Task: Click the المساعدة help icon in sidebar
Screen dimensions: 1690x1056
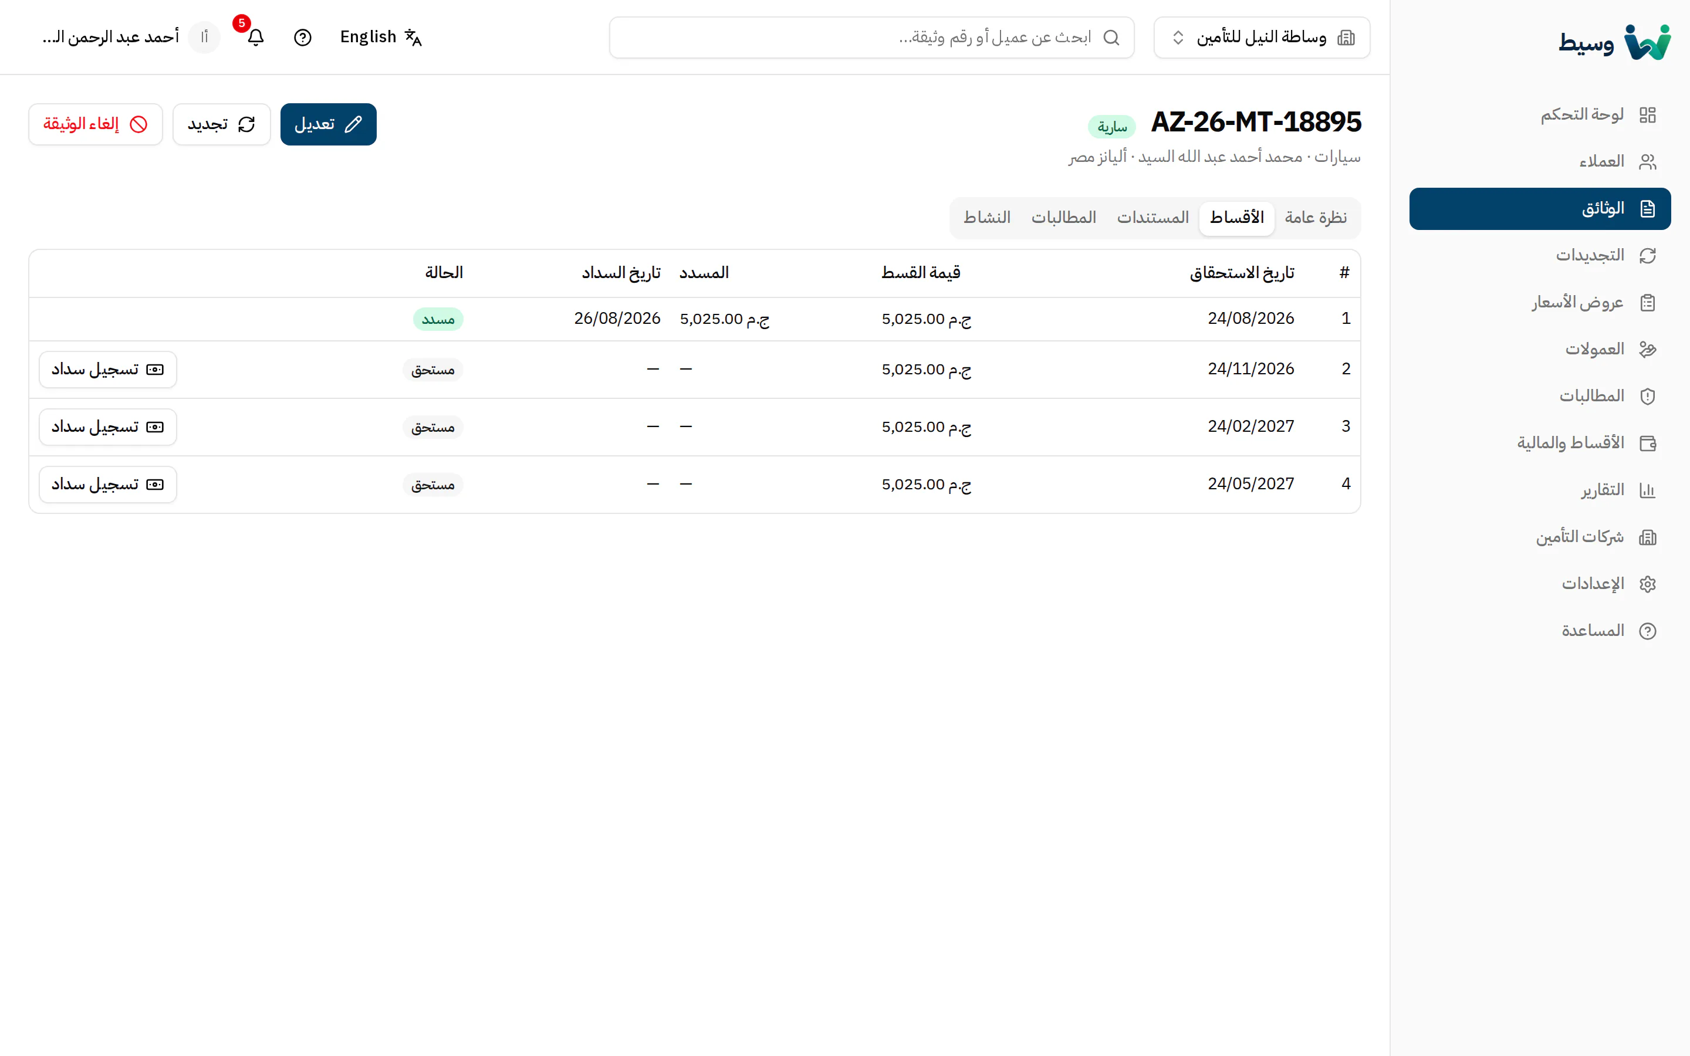Action: coord(1647,631)
